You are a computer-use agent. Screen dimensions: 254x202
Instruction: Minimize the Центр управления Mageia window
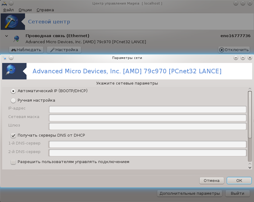(236, 3)
